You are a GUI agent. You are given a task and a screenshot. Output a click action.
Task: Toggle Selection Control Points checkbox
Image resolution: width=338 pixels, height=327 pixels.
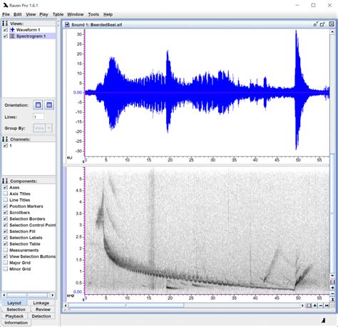(6, 225)
